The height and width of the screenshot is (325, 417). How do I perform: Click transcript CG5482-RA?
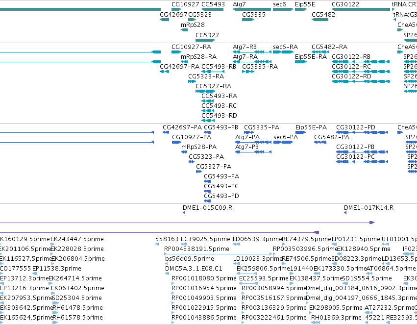320,52
